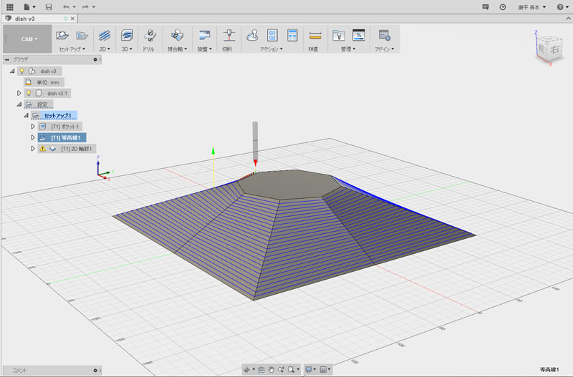Viewport: 573px width, 377px height.
Task: Select the セットアップ3 tree item
Action: click(x=58, y=115)
